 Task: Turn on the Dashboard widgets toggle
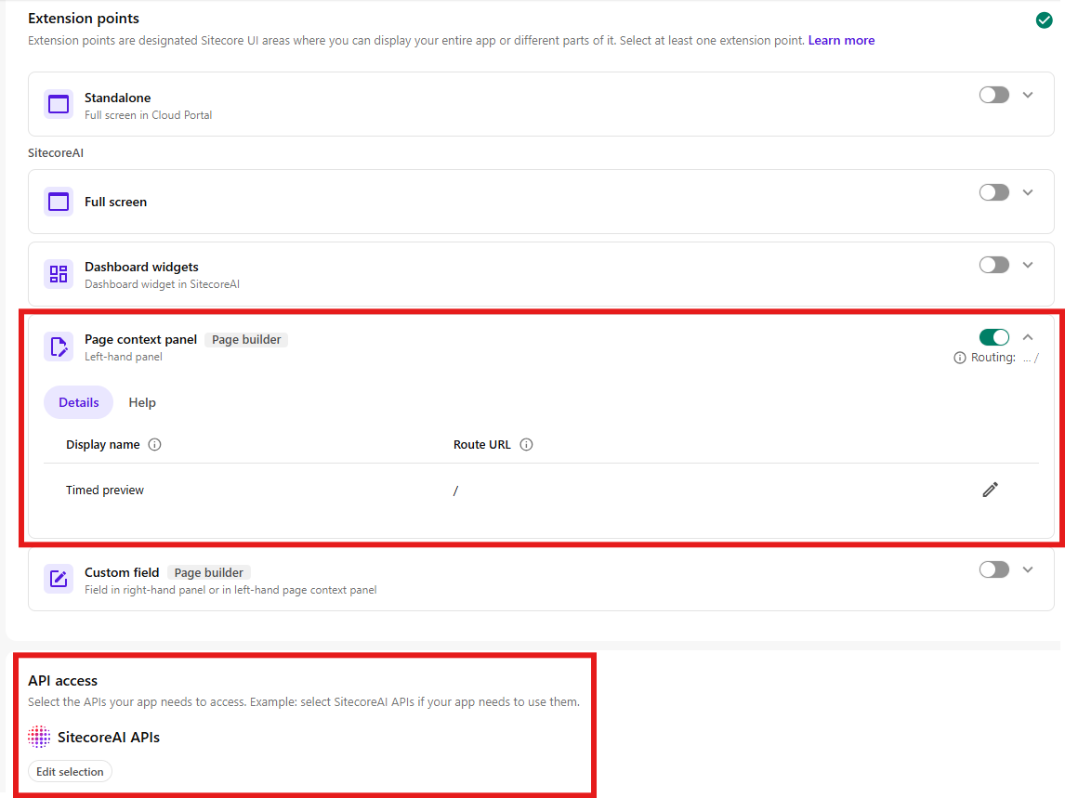[x=994, y=265]
